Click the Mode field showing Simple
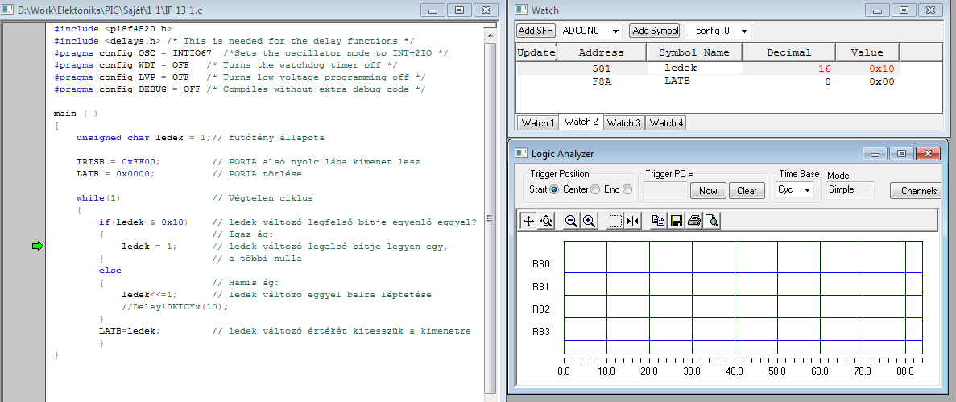This screenshot has width=956, height=402. (x=850, y=189)
